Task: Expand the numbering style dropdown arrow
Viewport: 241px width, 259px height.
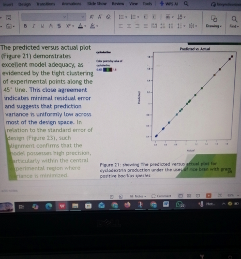Action: point(138,17)
